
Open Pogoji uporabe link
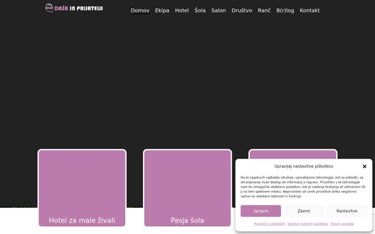[342, 224]
